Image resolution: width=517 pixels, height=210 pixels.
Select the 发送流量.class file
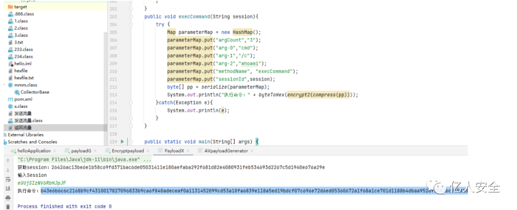tap(28, 121)
